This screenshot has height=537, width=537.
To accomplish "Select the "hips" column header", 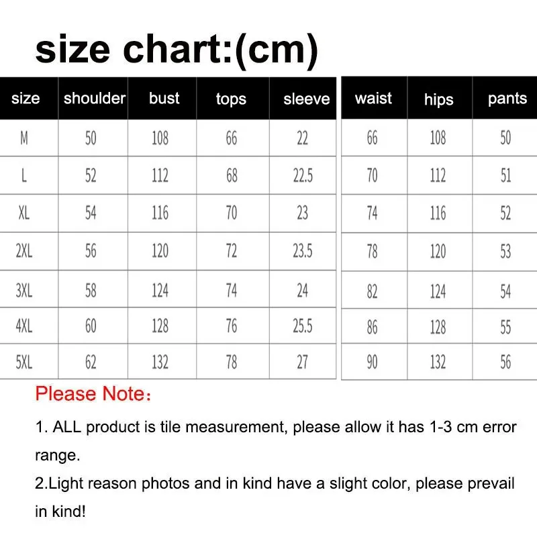I will [438, 99].
